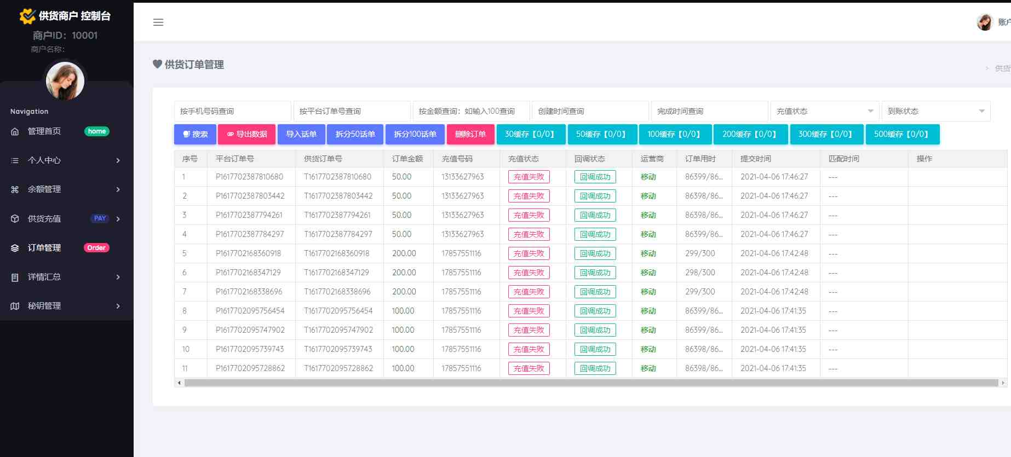Click the home icon beside 管理首页
Screen dimensions: 1011x457
tap(15, 131)
